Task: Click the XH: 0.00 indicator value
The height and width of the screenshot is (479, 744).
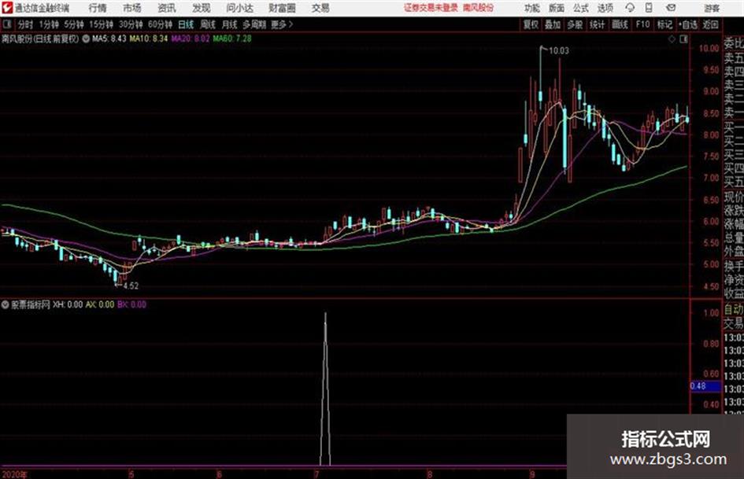Action: coord(68,304)
